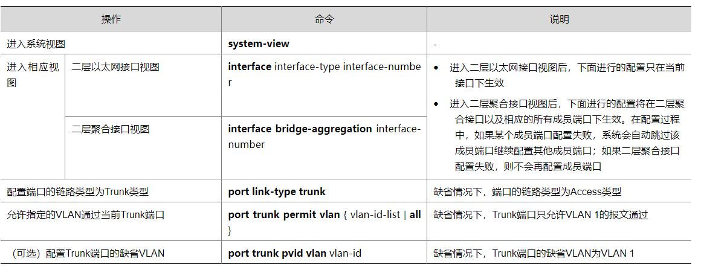This screenshot has width=704, height=270.
Task: Select the 进入相应视图 cell
Action: click(x=33, y=75)
